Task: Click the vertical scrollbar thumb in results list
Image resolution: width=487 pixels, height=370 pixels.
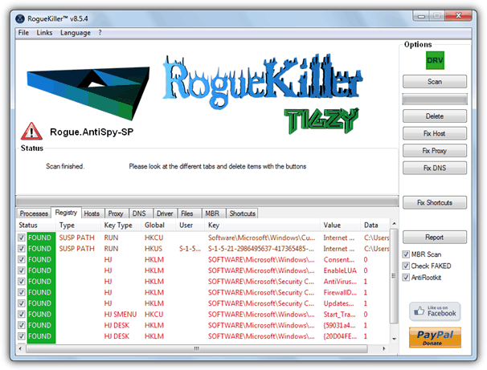Action: click(394, 276)
